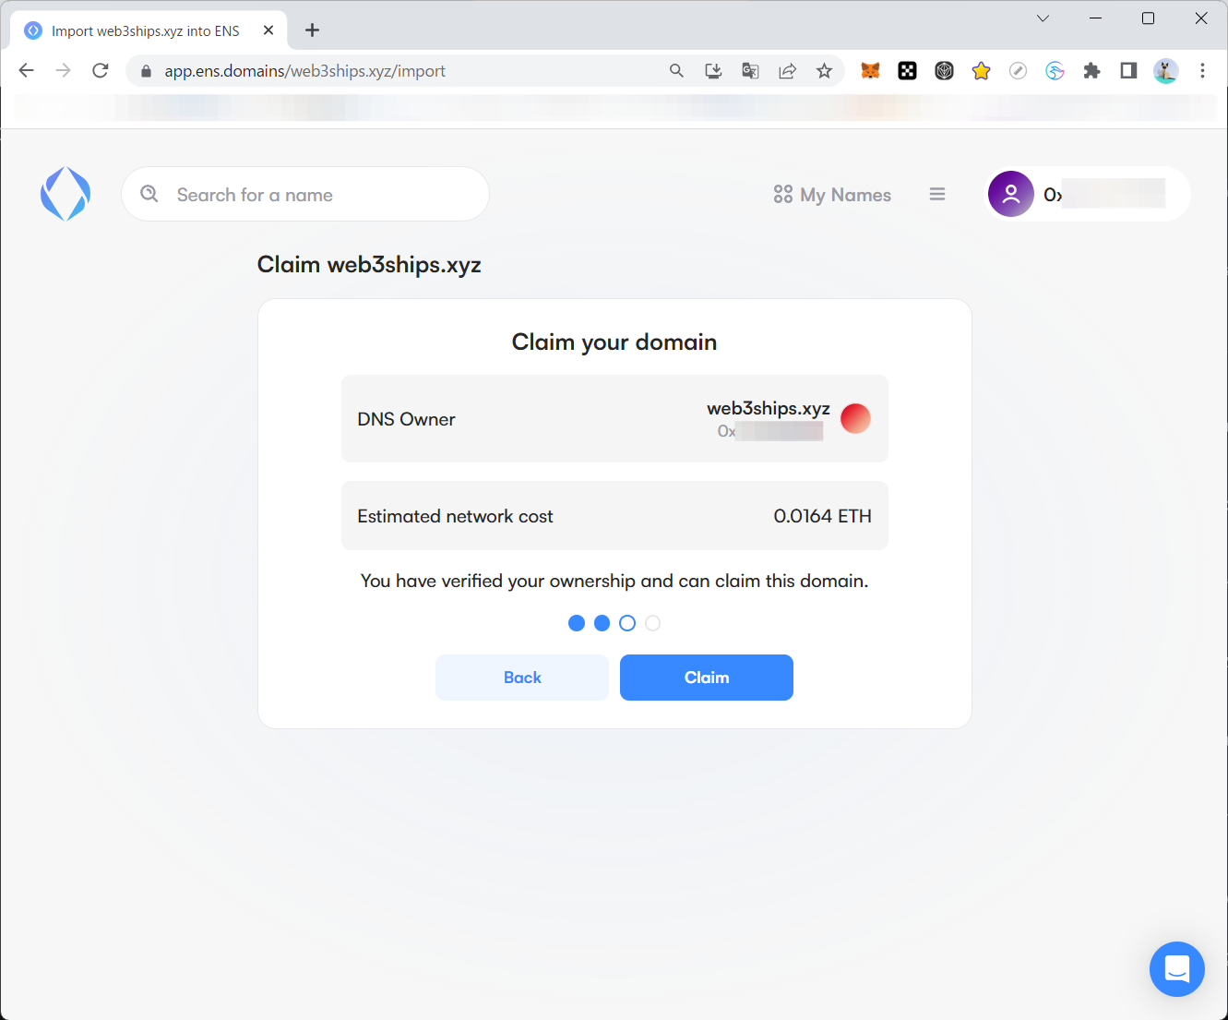
Task: Bookmark this page with star icon
Action: coord(824,71)
